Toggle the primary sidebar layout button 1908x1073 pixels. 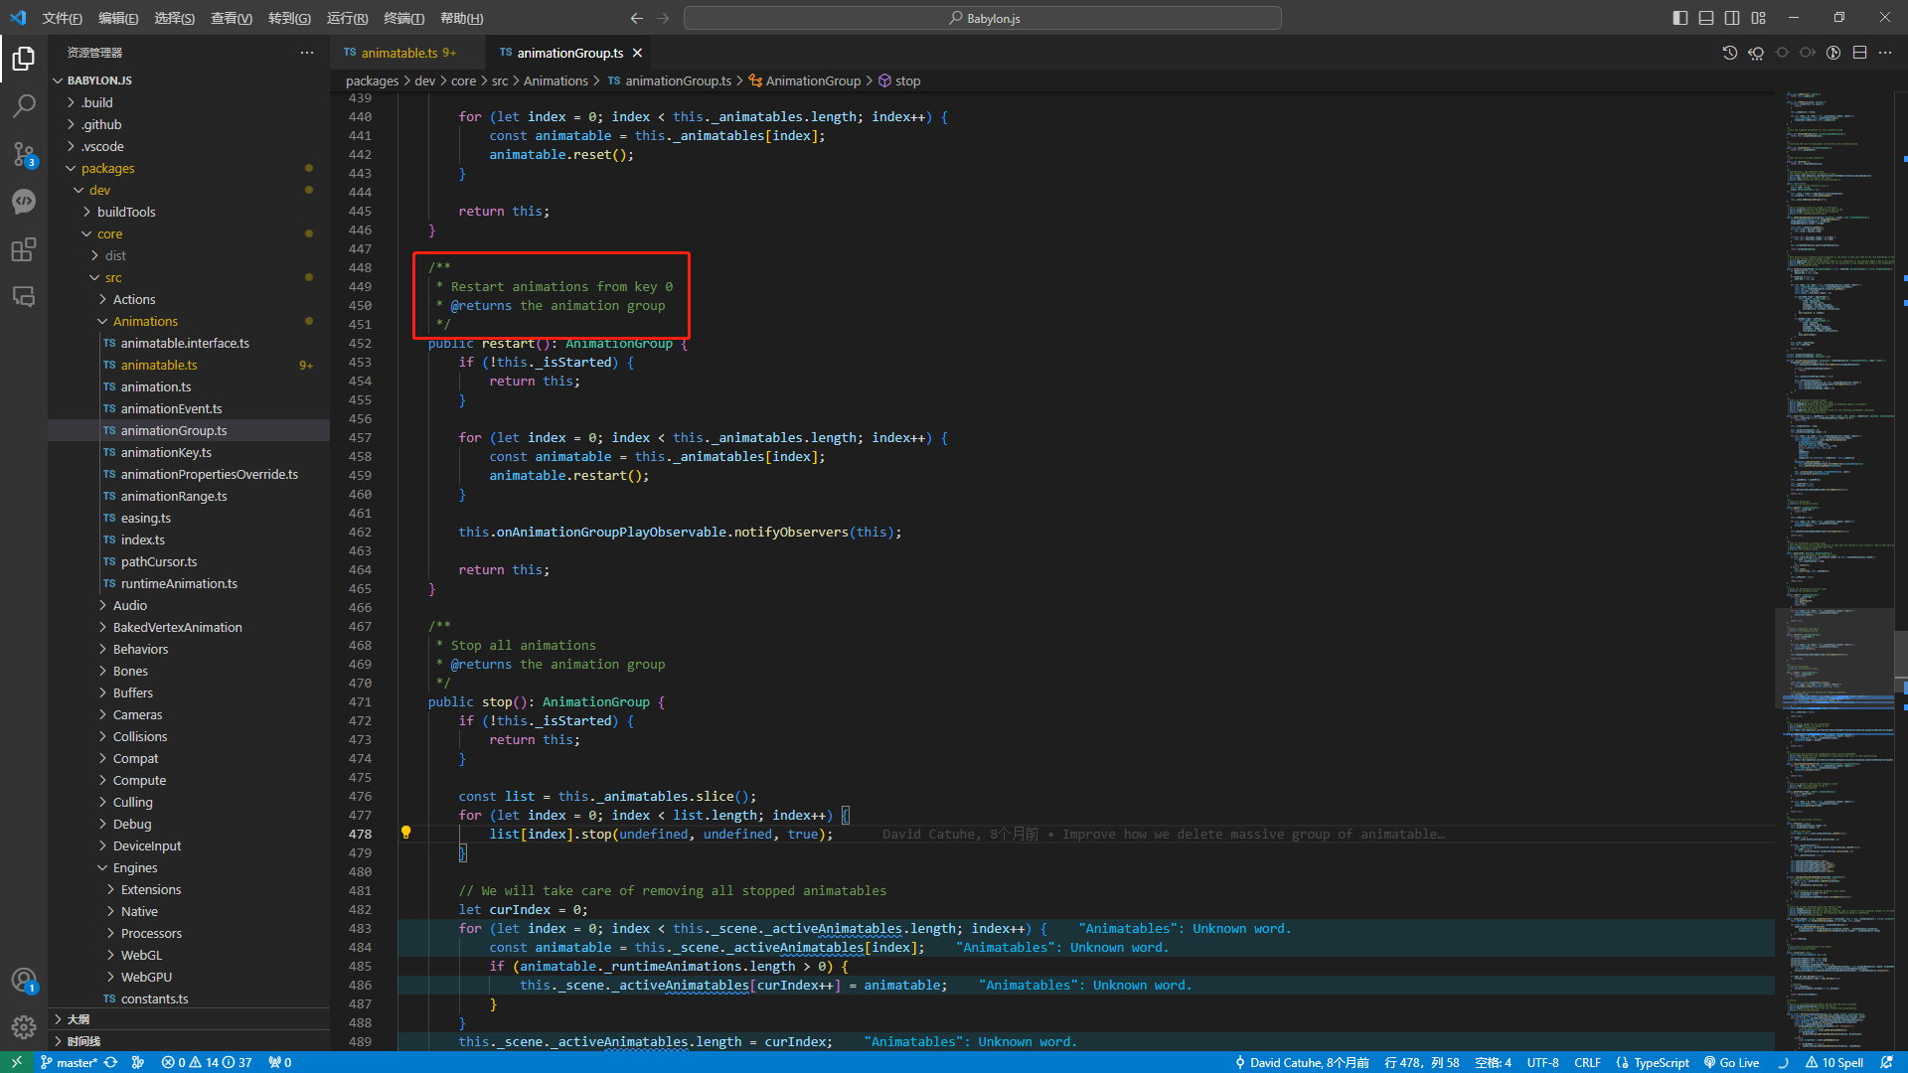[1679, 18]
